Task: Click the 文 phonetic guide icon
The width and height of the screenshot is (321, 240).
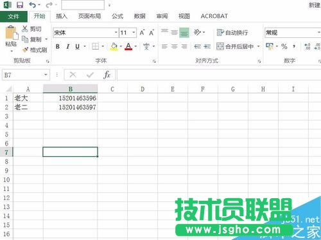Action: [146, 46]
